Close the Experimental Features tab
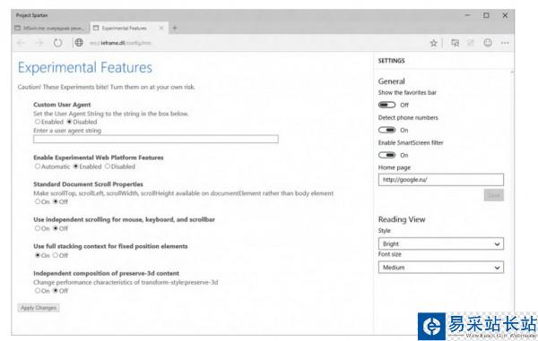The image size is (538, 341). click(161, 28)
